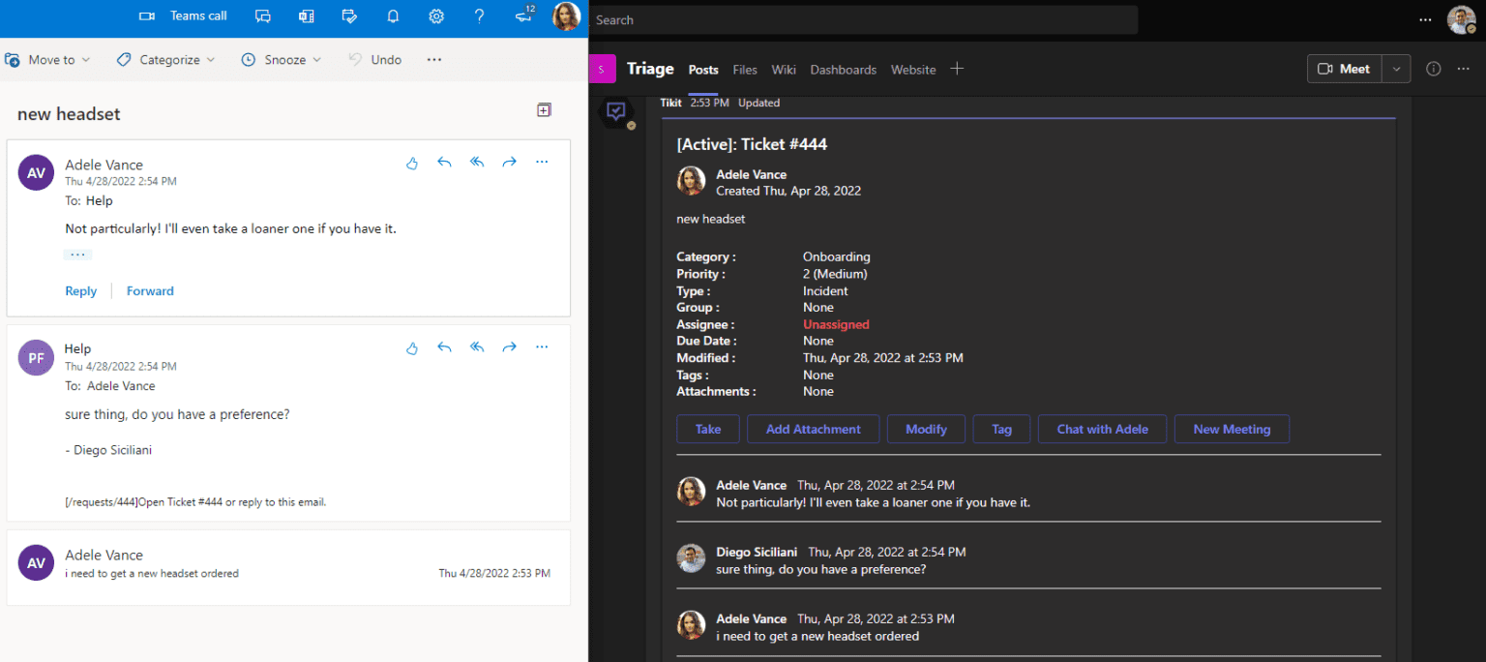Open the Wiki tab in Triage channel
The height and width of the screenshot is (662, 1486).
click(783, 70)
